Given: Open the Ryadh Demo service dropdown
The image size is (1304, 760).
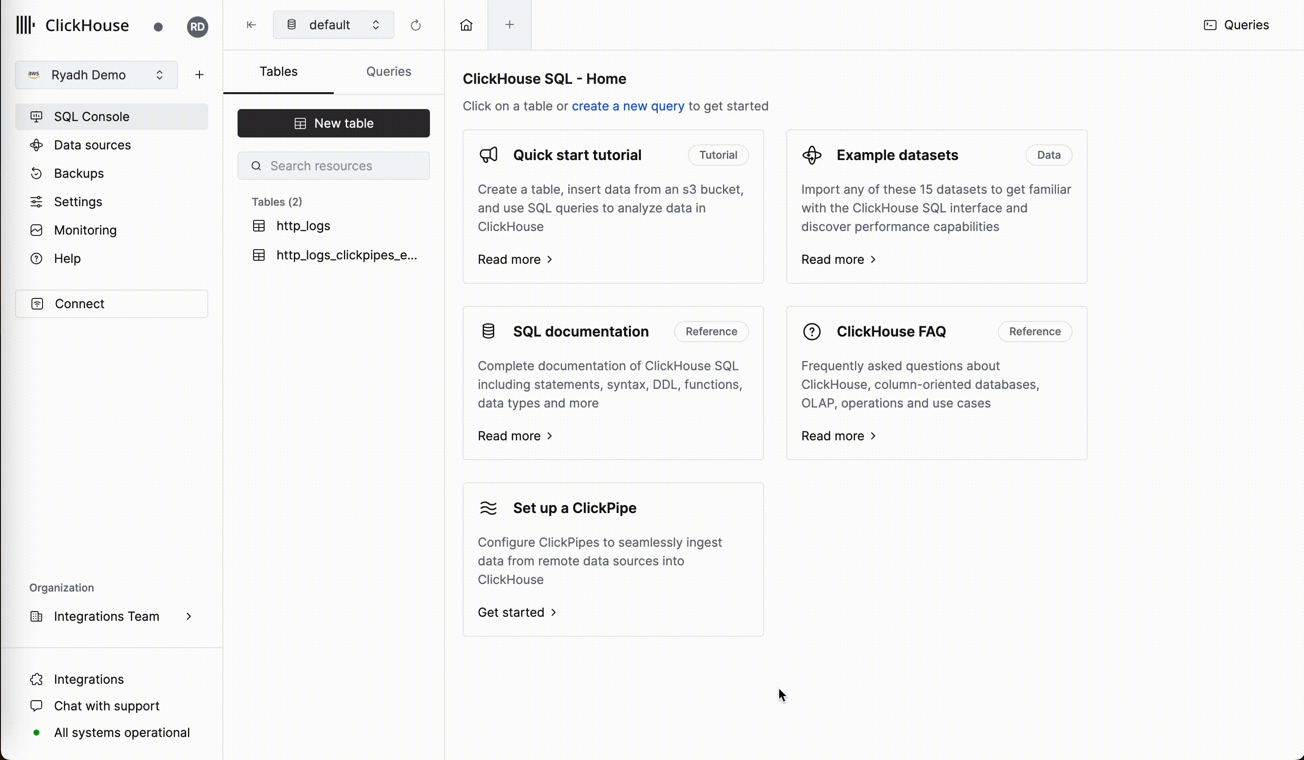Looking at the screenshot, I should point(97,75).
